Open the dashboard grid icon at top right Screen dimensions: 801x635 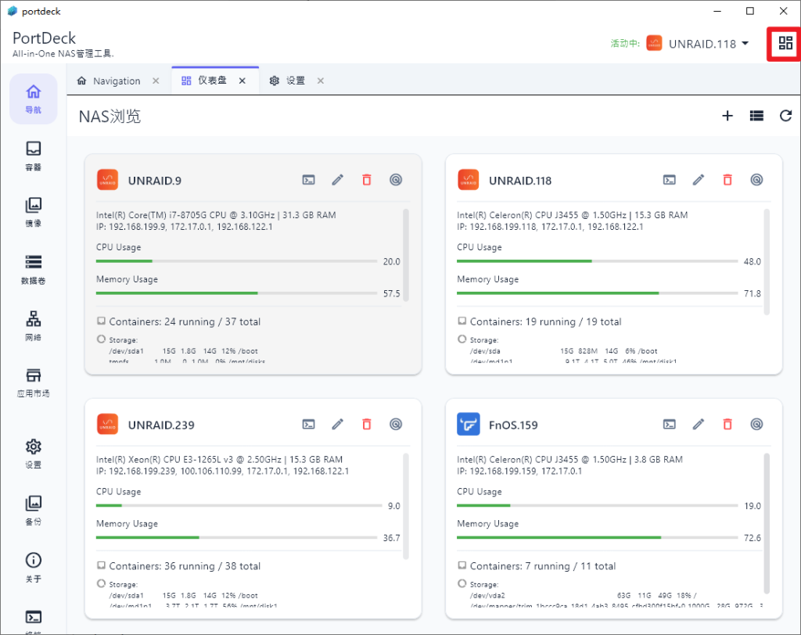(x=785, y=44)
